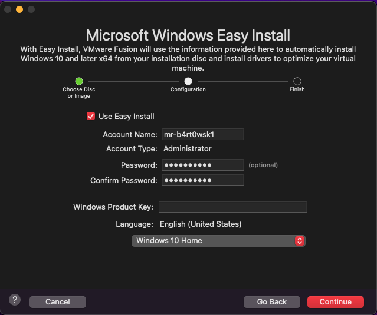
Task: Click the Account Name label
Action: (130, 135)
